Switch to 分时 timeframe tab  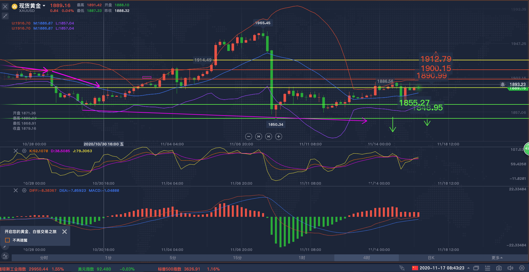click(44, 258)
